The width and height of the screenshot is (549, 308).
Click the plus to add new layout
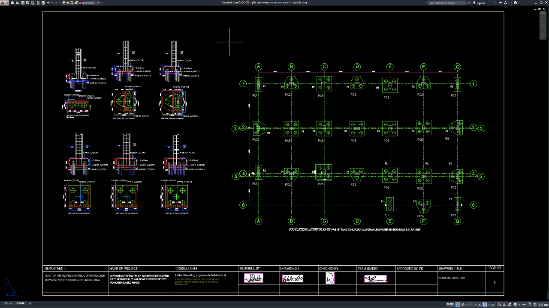[30, 303]
